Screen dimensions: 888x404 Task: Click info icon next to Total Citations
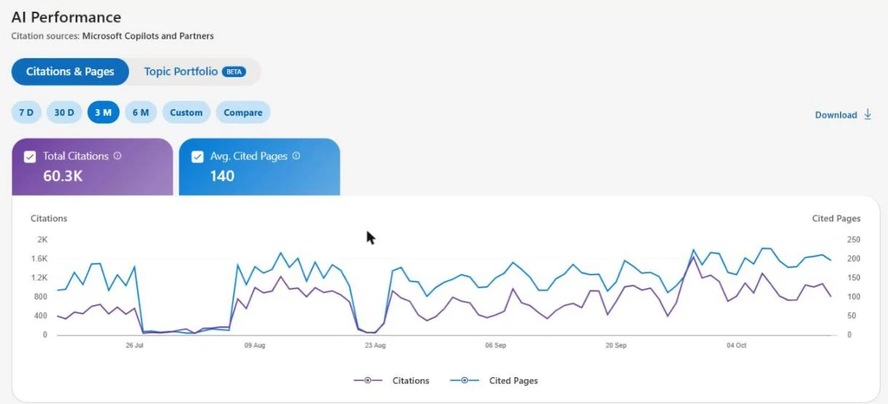coord(118,156)
